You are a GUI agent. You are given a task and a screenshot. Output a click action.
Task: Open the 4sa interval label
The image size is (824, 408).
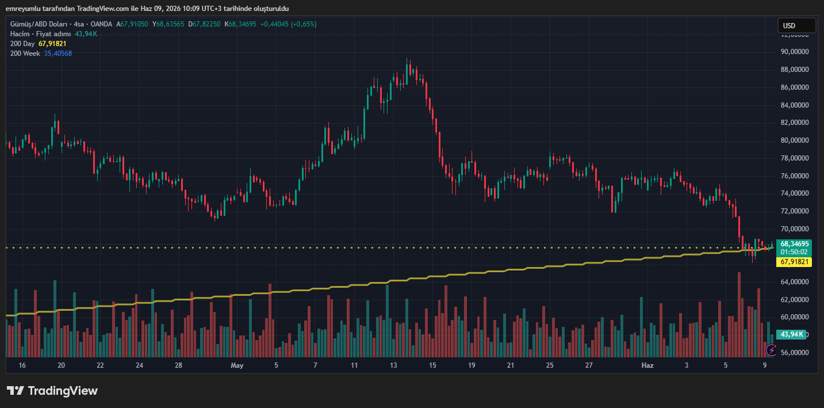pyautogui.click(x=78, y=24)
